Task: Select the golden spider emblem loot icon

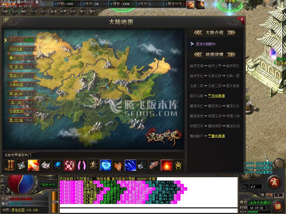Action: click(178, 165)
